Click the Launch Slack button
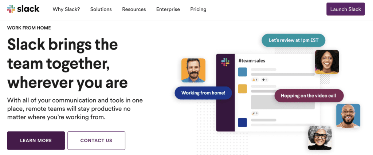Screen dimensions: 373x155 tap(345, 9)
